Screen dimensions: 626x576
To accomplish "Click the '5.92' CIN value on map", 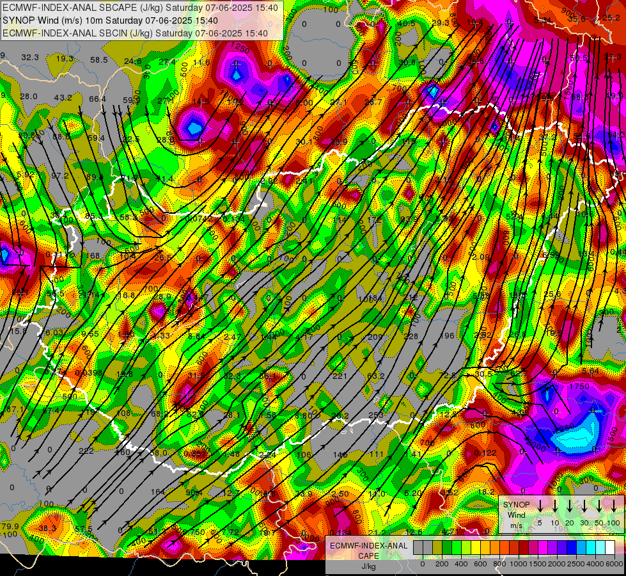I will tap(26, 175).
